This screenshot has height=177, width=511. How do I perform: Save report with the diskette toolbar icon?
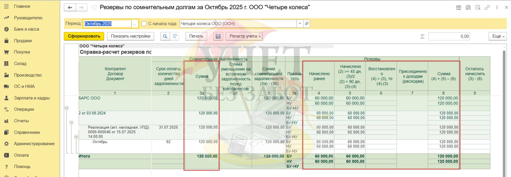pos(218,36)
